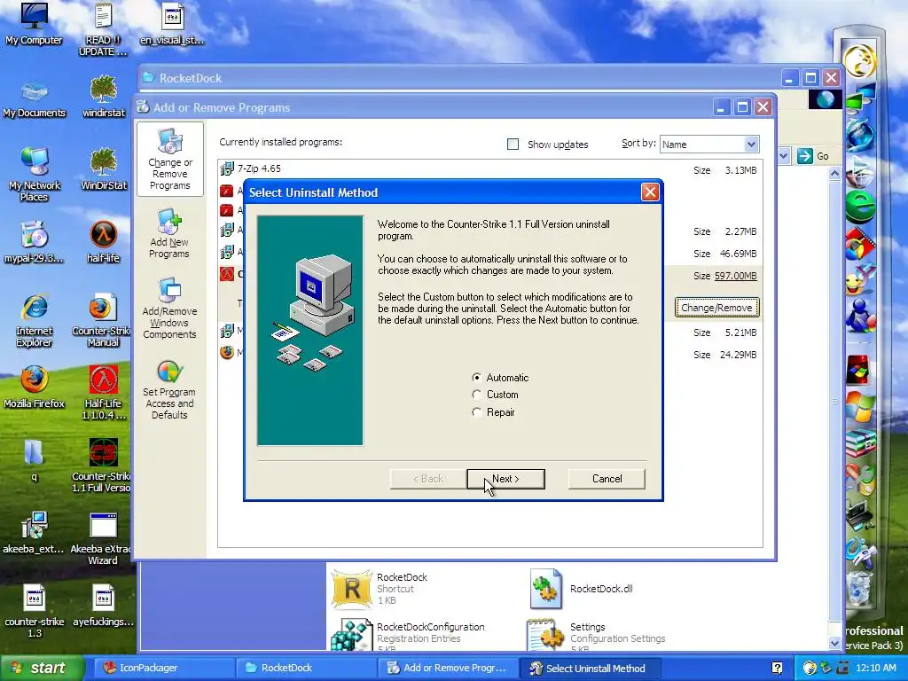Click the smiley face dock icon
This screenshot has width=908, height=681.
(858, 280)
